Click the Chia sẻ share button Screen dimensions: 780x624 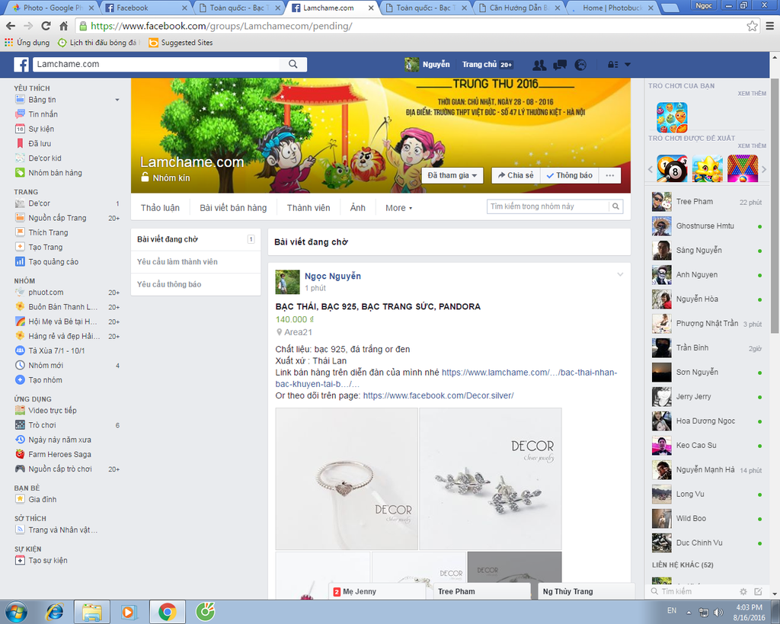pos(516,175)
